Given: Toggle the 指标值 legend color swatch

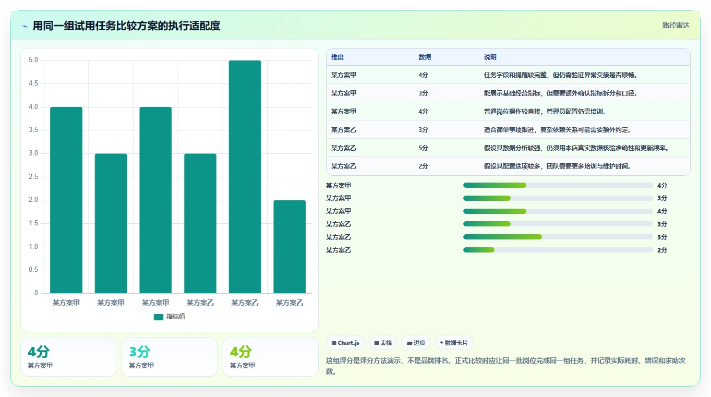Looking at the screenshot, I should 159,317.
